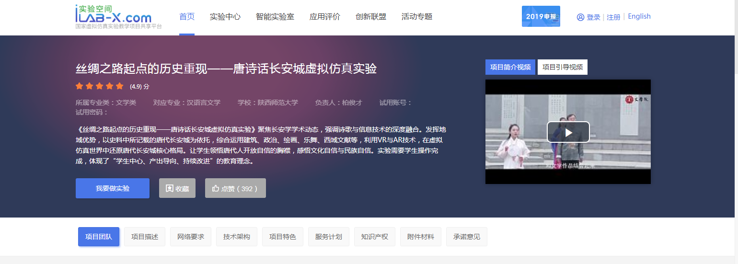The image size is (738, 264).
Task: Play the project intro video
Action: pyautogui.click(x=568, y=132)
